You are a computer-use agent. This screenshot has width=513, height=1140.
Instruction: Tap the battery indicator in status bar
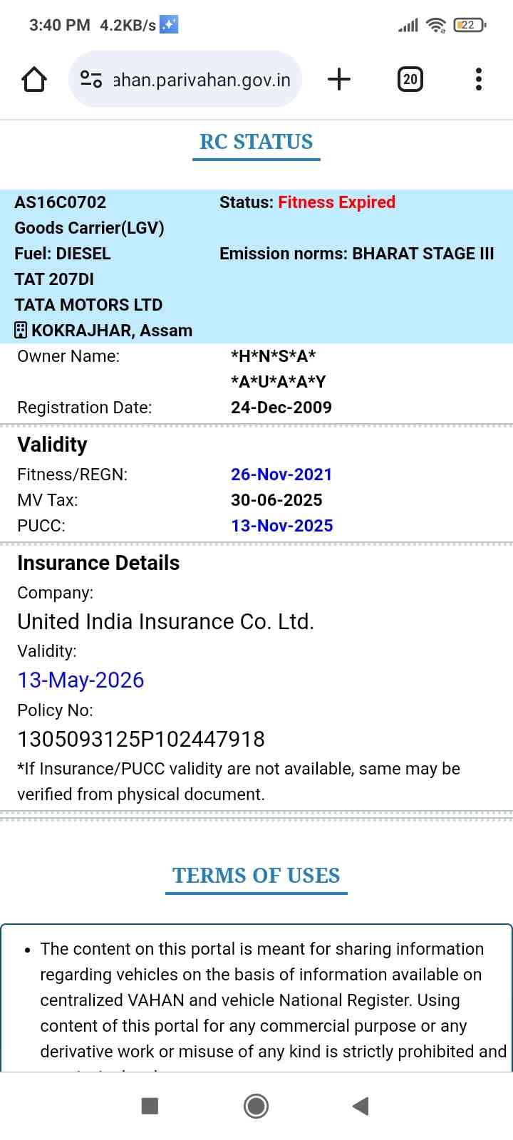[470, 26]
